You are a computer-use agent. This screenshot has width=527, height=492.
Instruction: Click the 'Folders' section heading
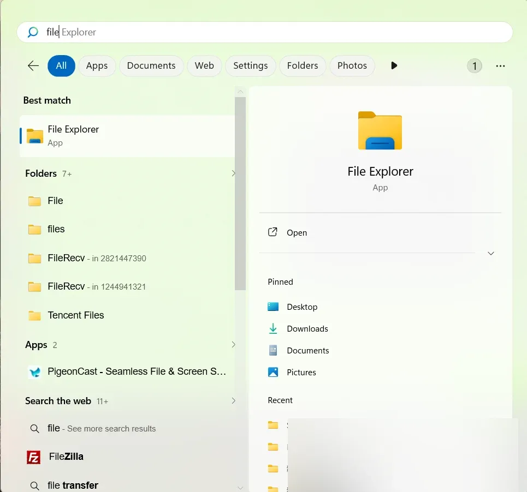(x=41, y=173)
